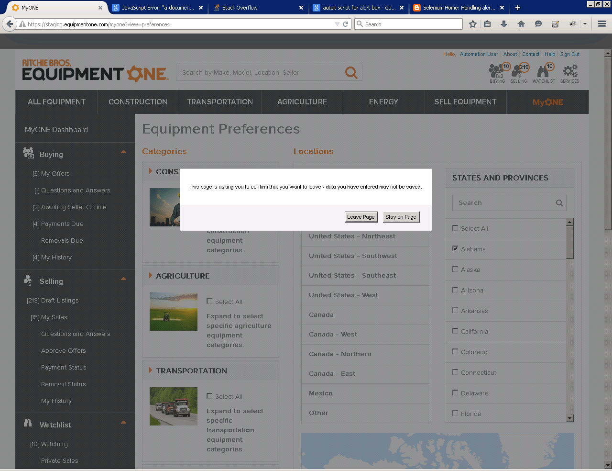Screen dimensions: 612x471
Task: Open the Contact link
Action: click(x=531, y=55)
